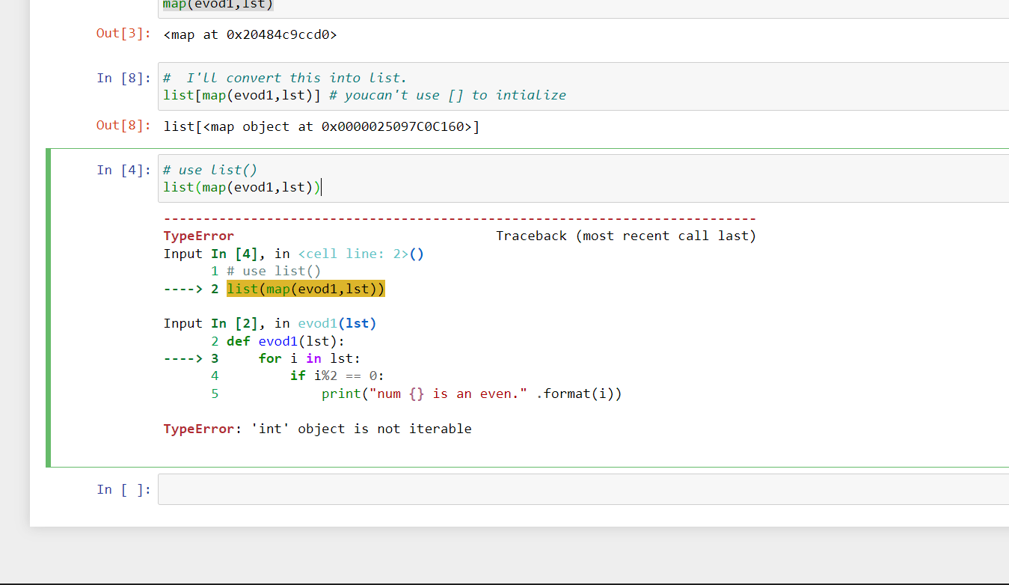Select the highlighted "list(map(evod1,lst))" error line

[306, 289]
